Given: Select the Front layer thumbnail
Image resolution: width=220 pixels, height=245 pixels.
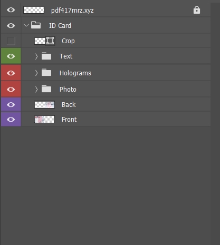Looking at the screenshot, I should [x=44, y=119].
